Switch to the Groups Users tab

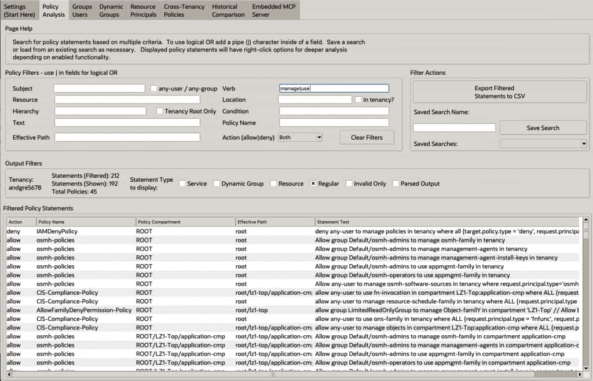[82, 10]
